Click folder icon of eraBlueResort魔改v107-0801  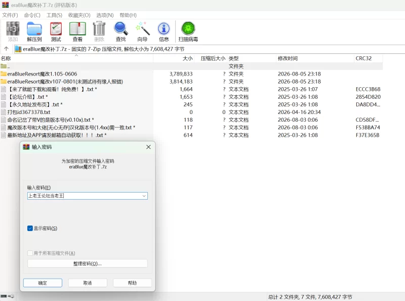coord(4,82)
